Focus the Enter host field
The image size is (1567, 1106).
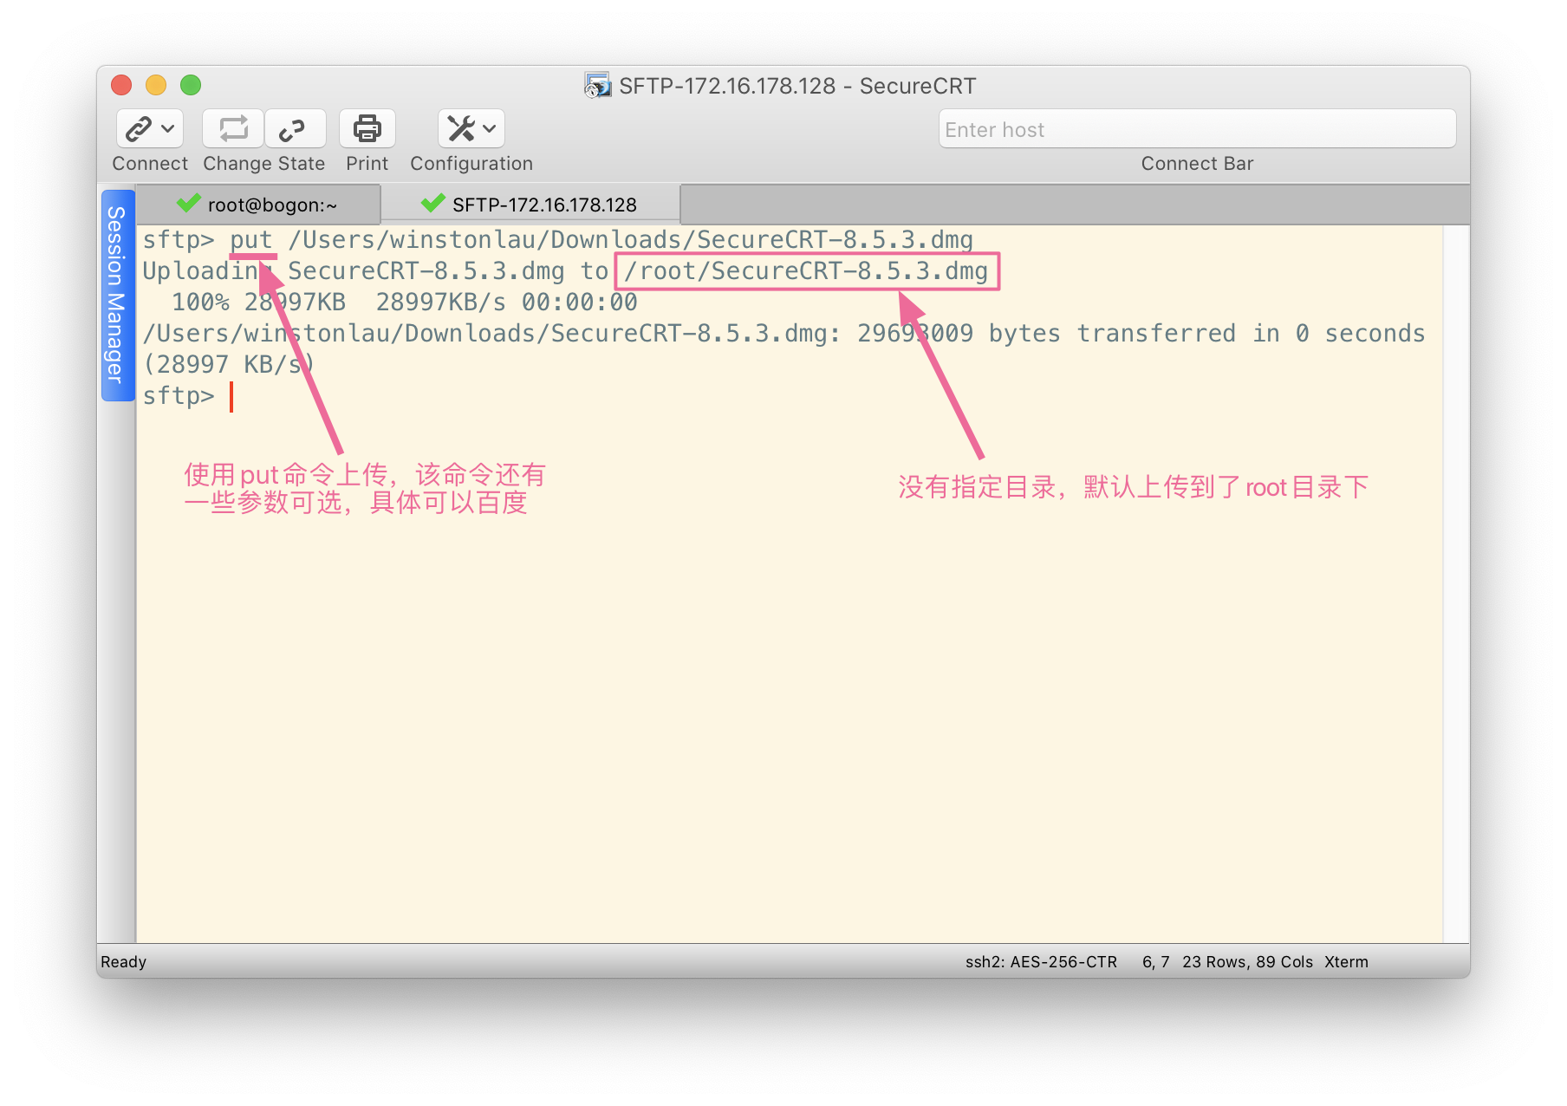coord(1197,129)
